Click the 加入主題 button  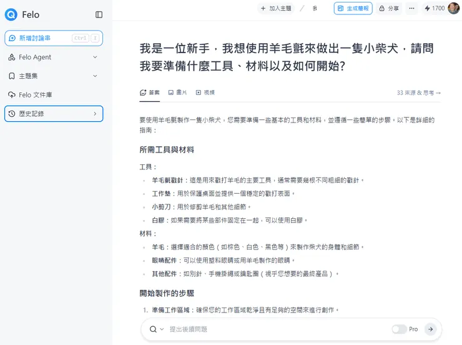click(276, 9)
